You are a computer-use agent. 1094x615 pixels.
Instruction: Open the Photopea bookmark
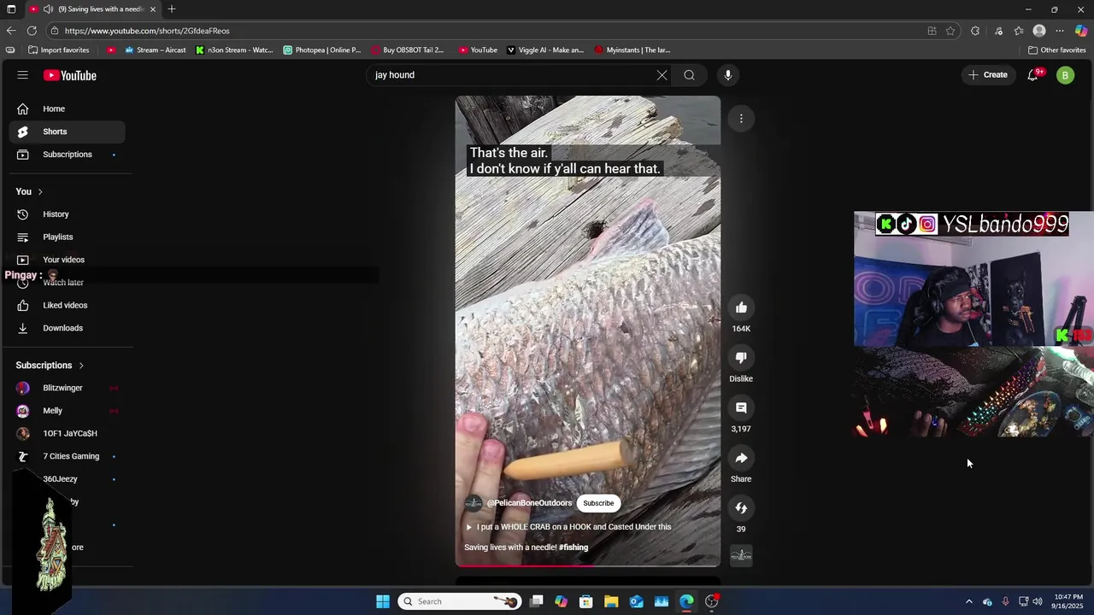(322, 50)
